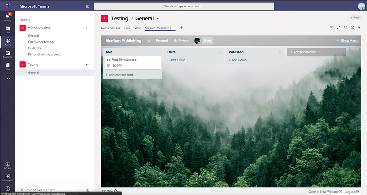The height and width of the screenshot is (195, 367).
Task: Open the Post Template card
Action: [133, 62]
